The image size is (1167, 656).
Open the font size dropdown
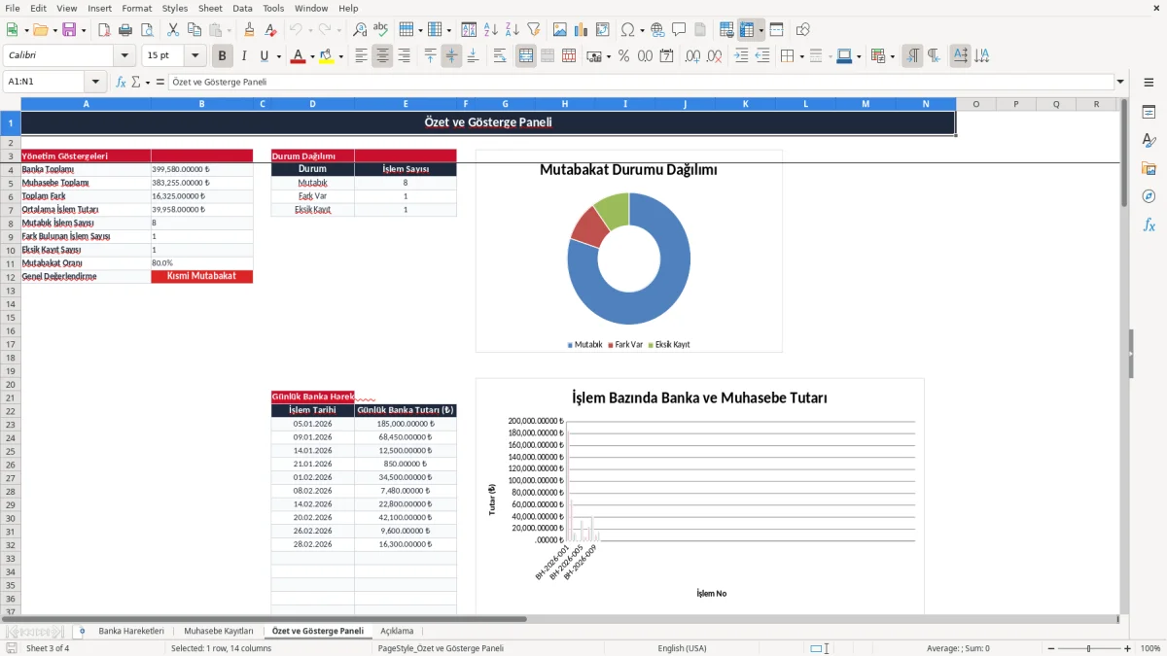tap(195, 55)
